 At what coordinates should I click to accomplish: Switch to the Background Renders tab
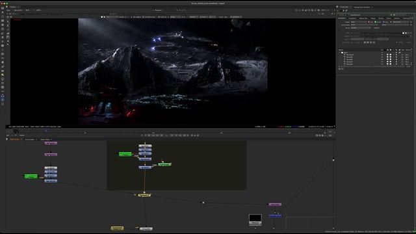[x=361, y=7]
